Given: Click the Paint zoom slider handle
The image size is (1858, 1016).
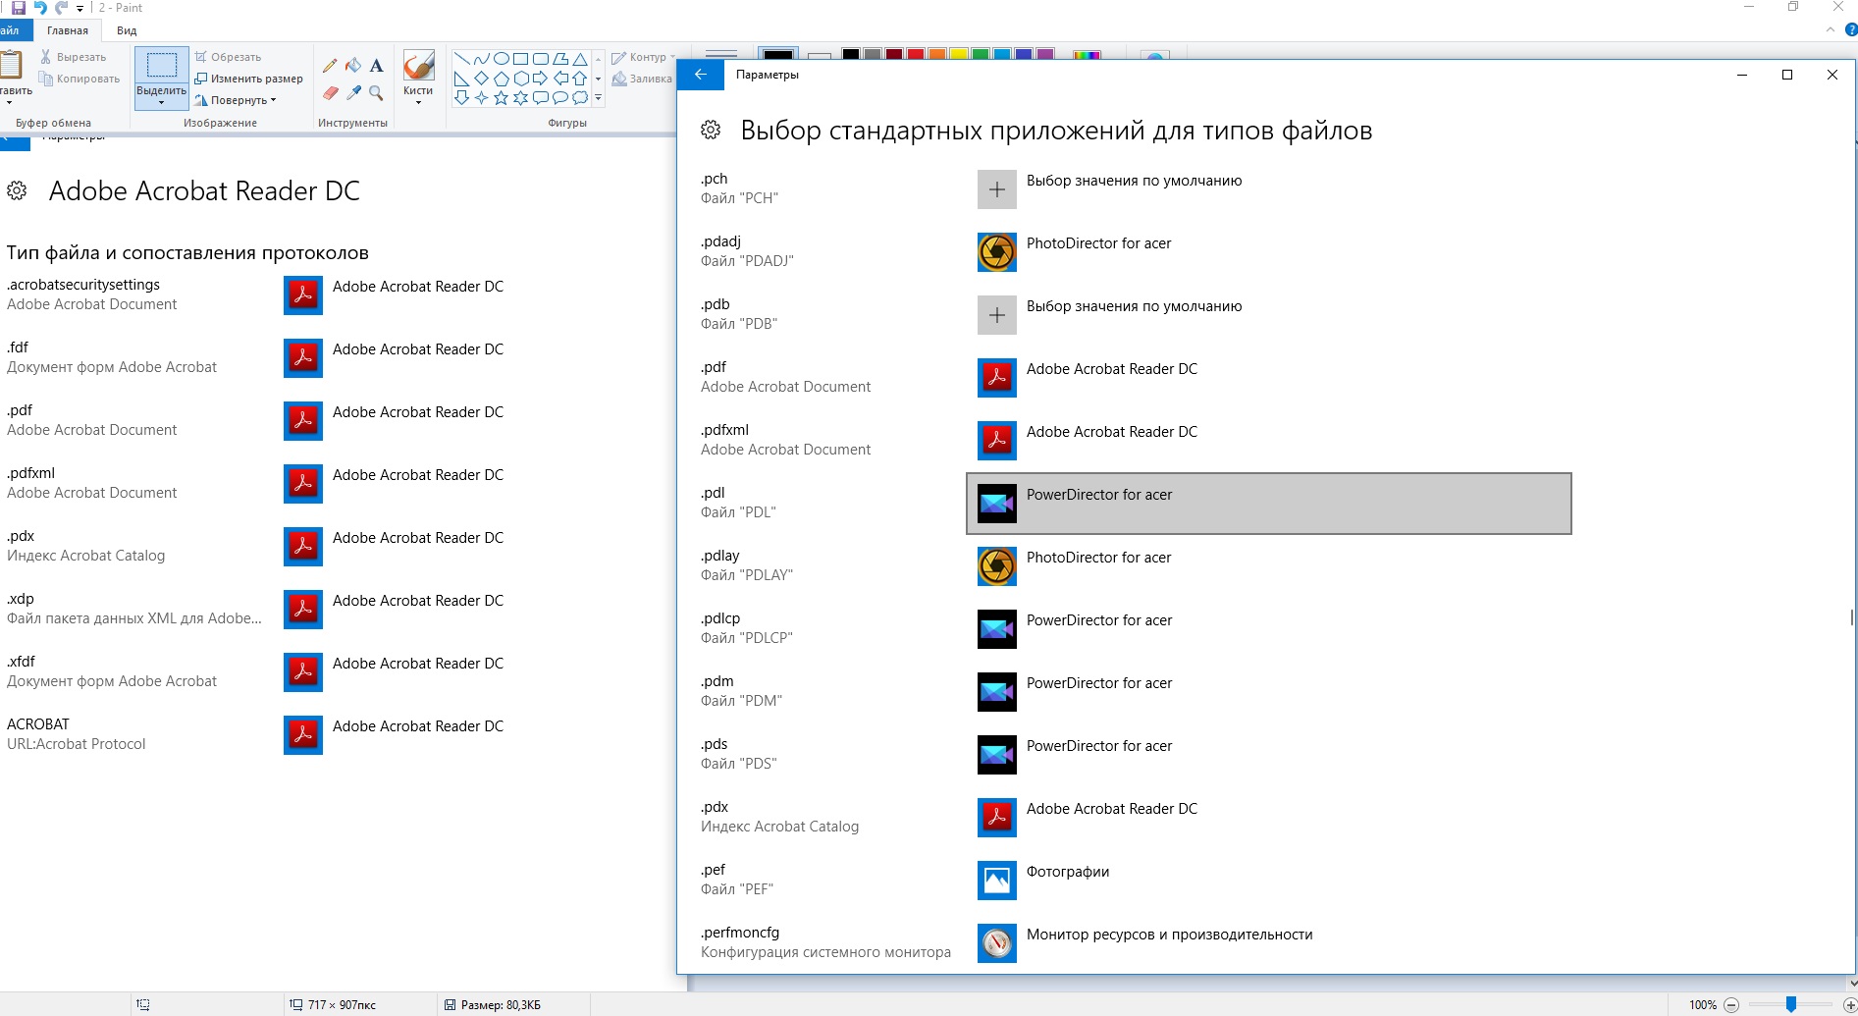Looking at the screenshot, I should click(1790, 1004).
